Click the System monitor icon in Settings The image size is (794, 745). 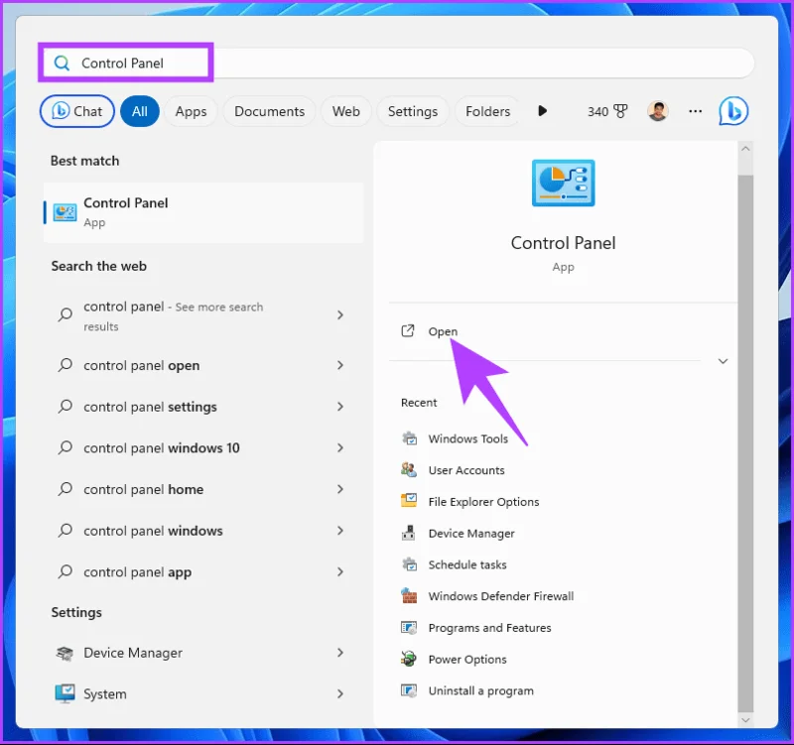(65, 693)
